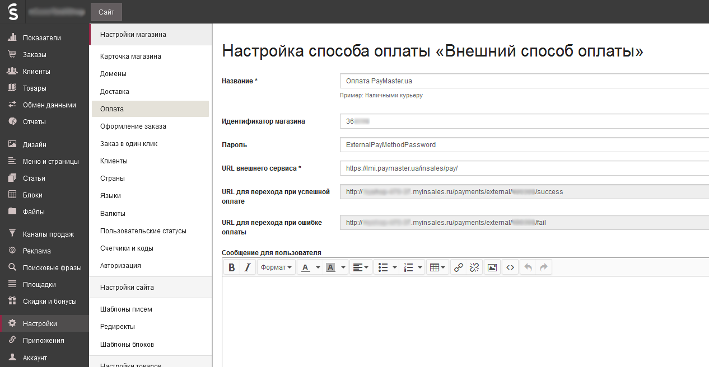This screenshot has height=367, width=709.
Task: Open Карточка магазина settings page
Action: coord(130,57)
